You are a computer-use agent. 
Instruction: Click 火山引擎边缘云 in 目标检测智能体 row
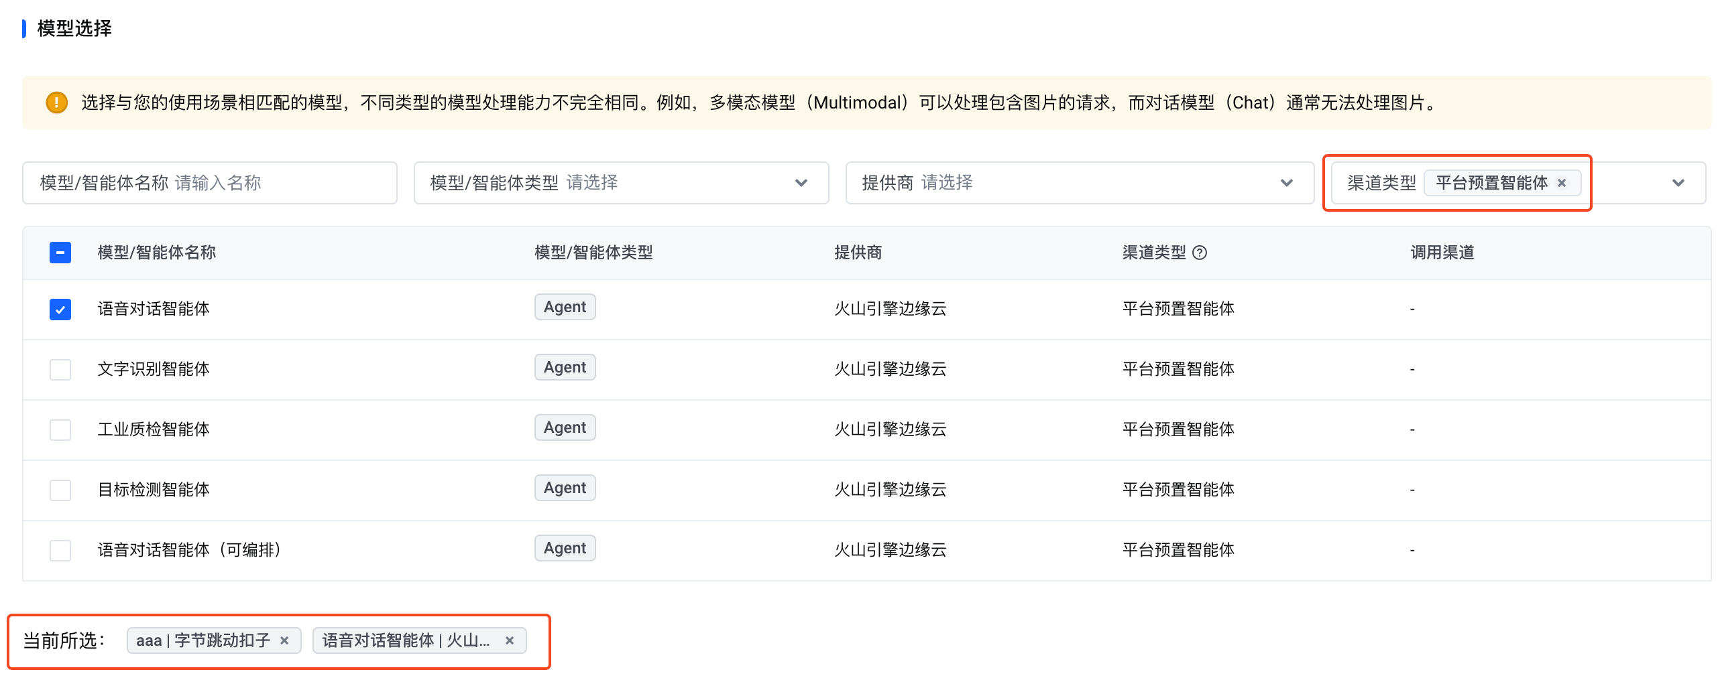coord(890,490)
